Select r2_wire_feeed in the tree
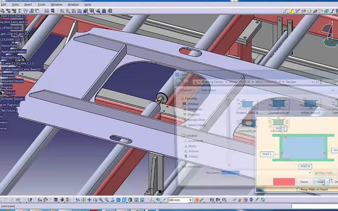This screenshot has height=211, width=338. click(21, 69)
